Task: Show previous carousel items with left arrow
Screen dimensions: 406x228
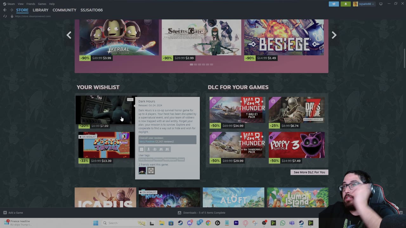Action: click(x=69, y=35)
